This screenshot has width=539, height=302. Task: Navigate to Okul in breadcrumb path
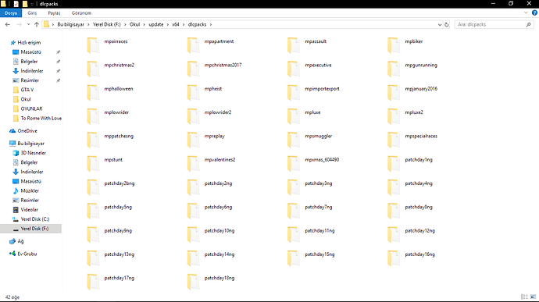point(134,24)
